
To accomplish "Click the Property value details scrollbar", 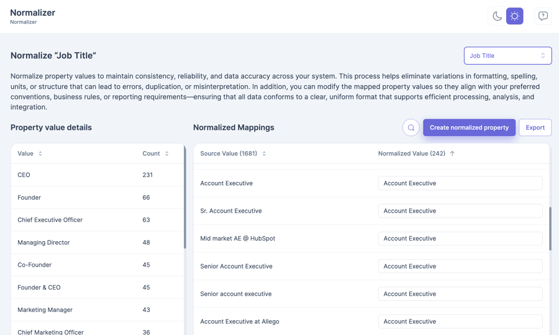I will click(x=184, y=199).
